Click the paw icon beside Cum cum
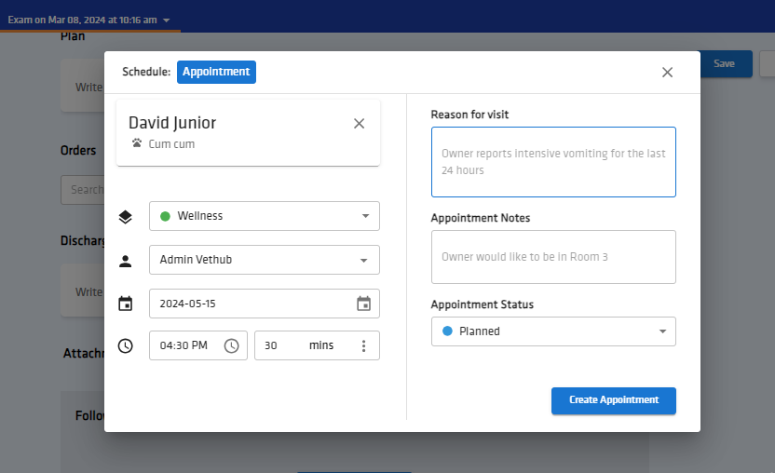 click(x=137, y=143)
